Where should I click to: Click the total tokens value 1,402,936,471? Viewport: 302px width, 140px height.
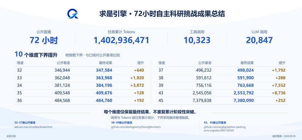(121, 40)
